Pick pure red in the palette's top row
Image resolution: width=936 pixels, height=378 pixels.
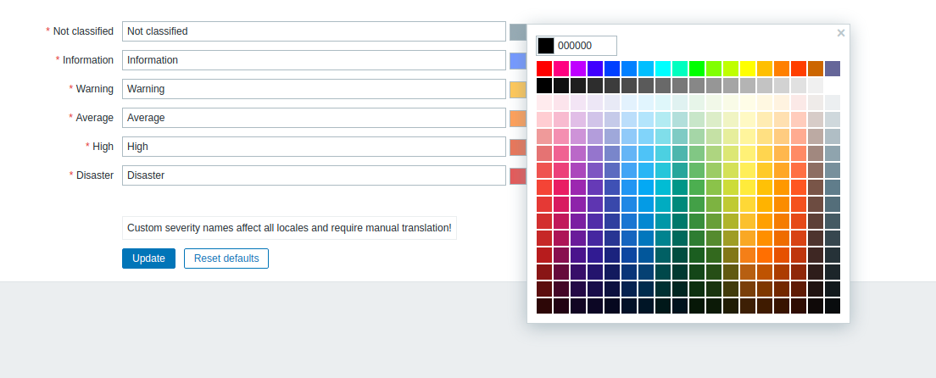[x=544, y=69]
